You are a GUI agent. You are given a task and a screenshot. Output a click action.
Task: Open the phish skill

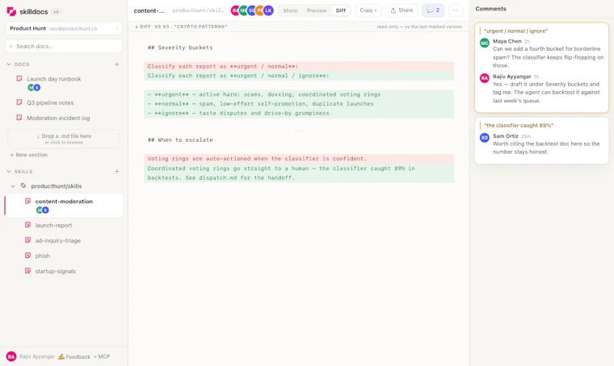point(42,256)
